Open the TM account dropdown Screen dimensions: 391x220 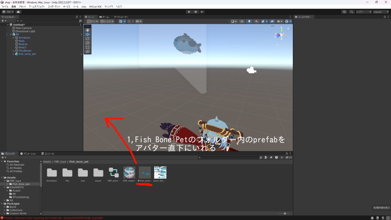[x=8, y=12]
